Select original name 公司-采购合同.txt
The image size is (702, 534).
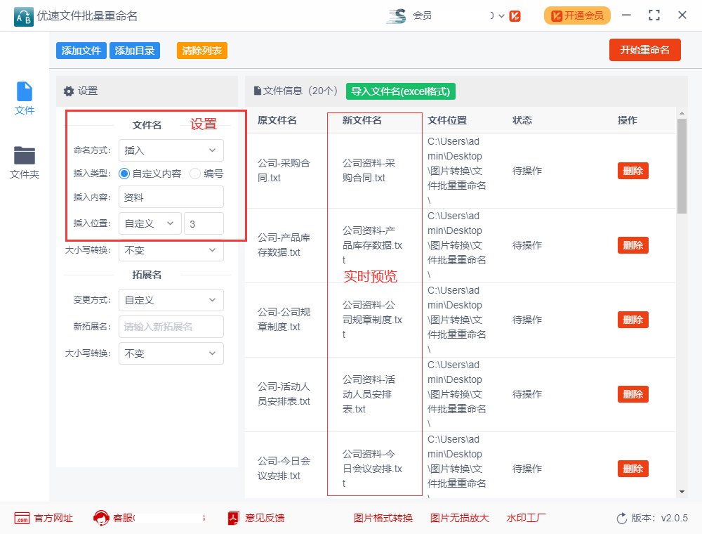click(284, 170)
